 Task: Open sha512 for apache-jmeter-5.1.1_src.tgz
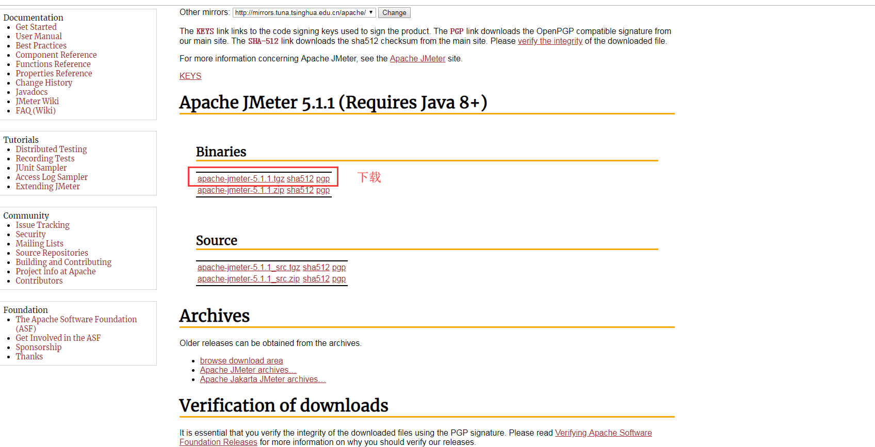316,267
